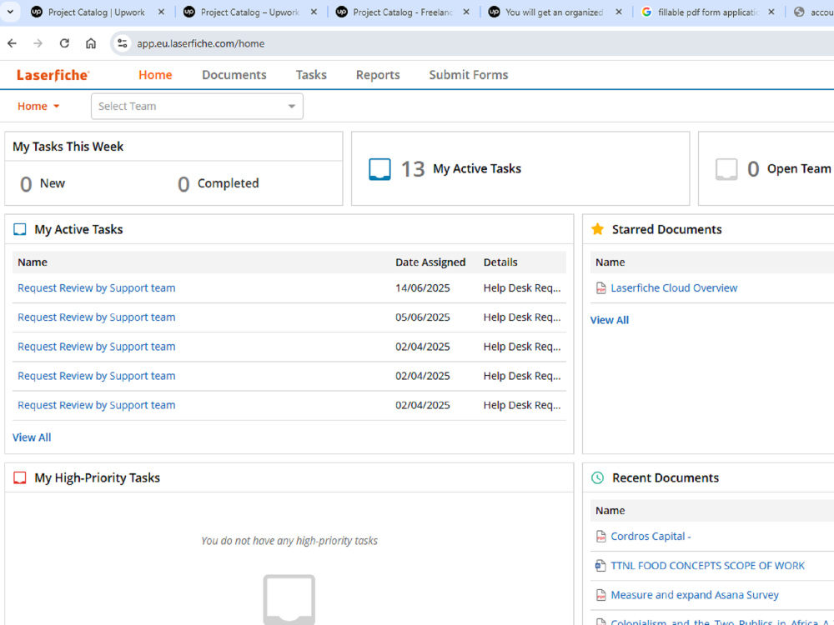
Task: Click the Recent Documents clock icon
Action: [598, 477]
